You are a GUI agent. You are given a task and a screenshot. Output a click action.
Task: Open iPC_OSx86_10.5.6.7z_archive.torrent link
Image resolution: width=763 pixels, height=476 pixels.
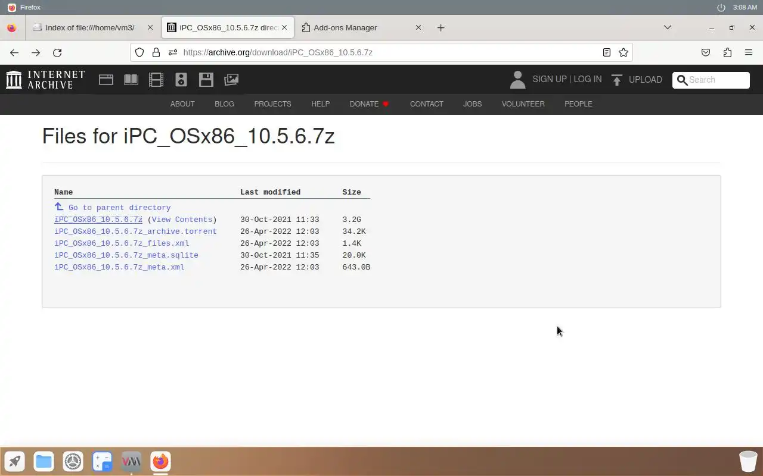[135, 231]
